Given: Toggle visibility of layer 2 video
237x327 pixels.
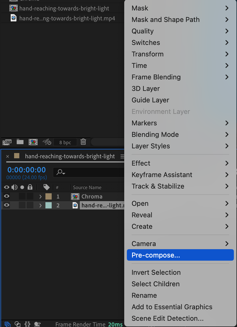Looking at the screenshot, I should (7, 205).
